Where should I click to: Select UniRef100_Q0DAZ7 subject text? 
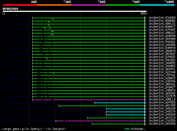pos(162,88)
